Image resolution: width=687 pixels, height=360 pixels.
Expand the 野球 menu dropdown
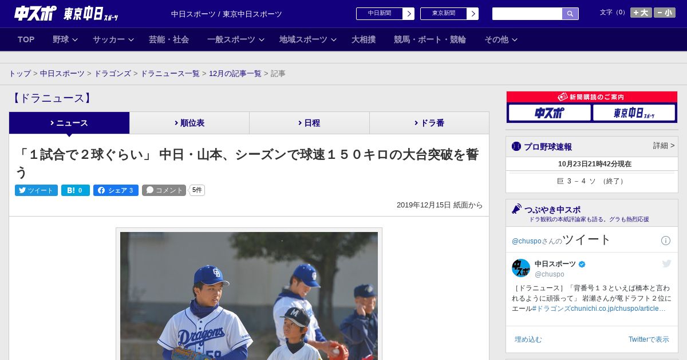[x=65, y=39]
